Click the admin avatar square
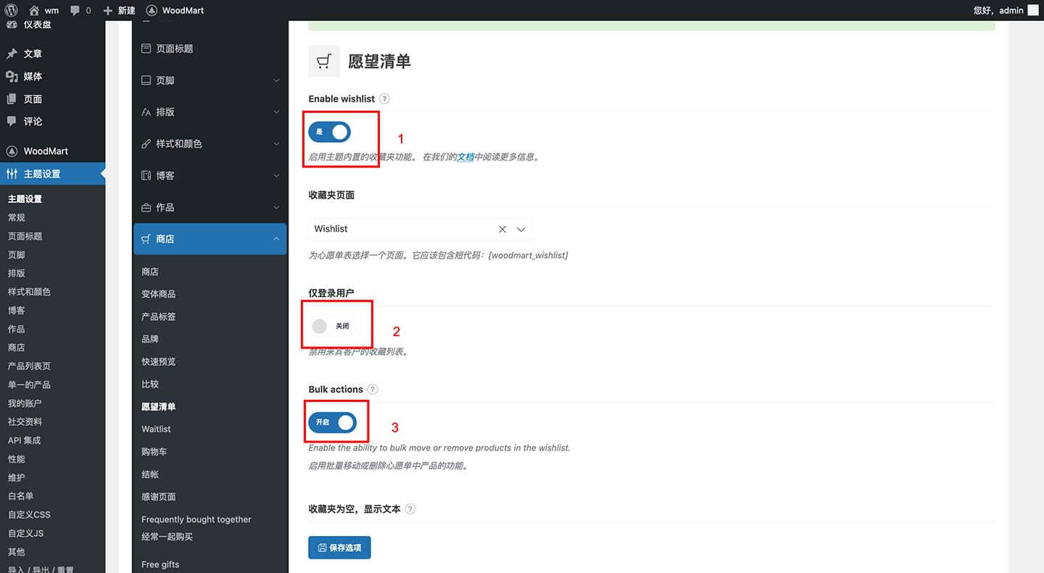The width and height of the screenshot is (1044, 573). (x=1033, y=10)
